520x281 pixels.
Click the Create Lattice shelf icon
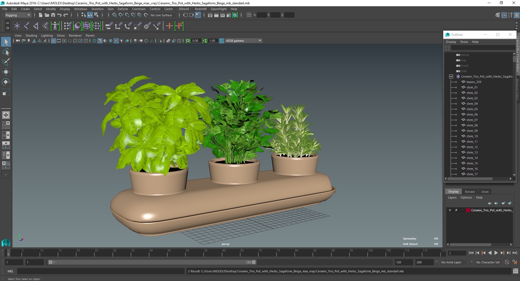click(87, 26)
